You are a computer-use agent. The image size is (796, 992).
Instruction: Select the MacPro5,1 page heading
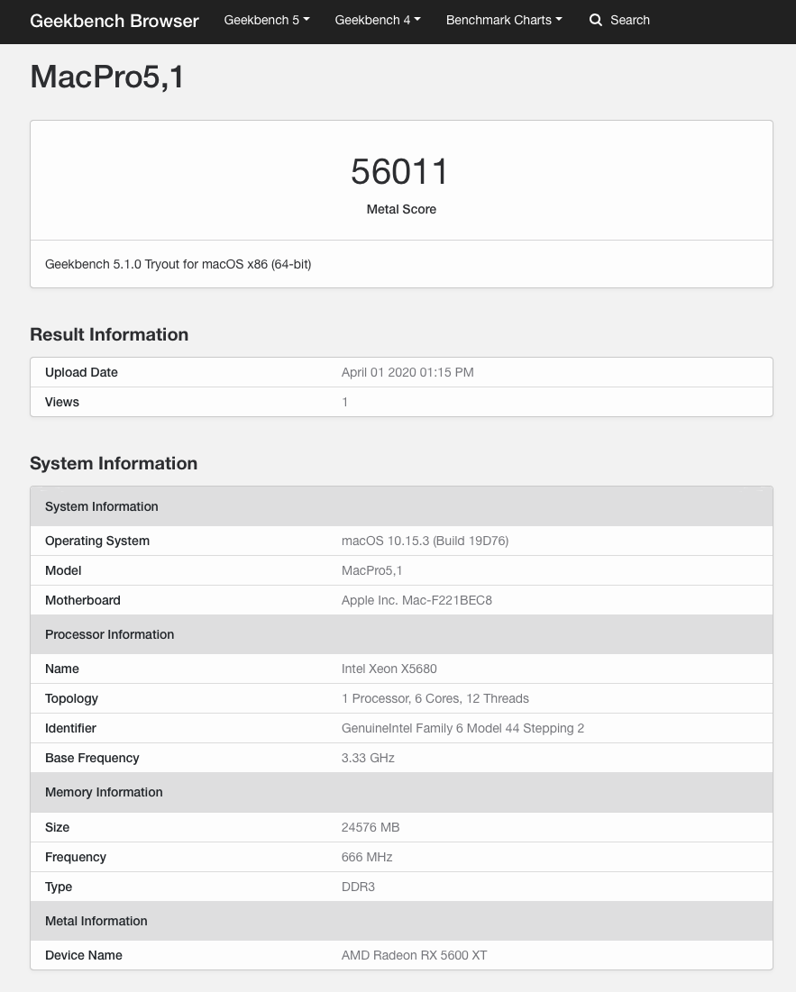tap(107, 77)
